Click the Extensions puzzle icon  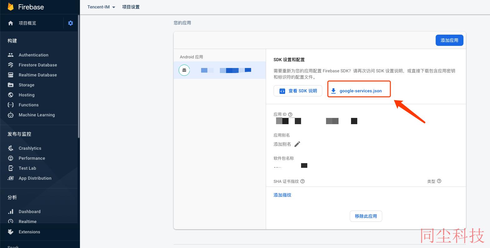(11, 232)
